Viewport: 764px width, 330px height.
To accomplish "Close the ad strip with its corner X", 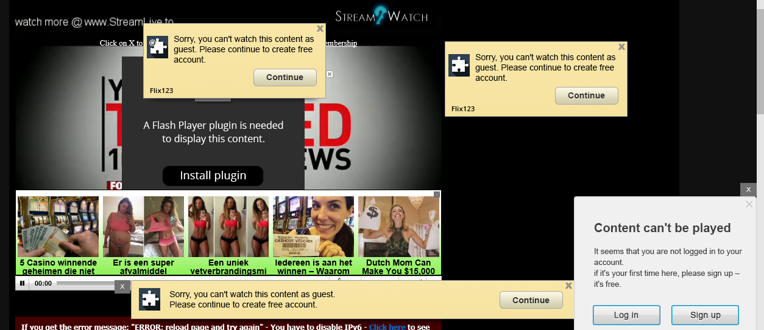I will pos(437,194).
